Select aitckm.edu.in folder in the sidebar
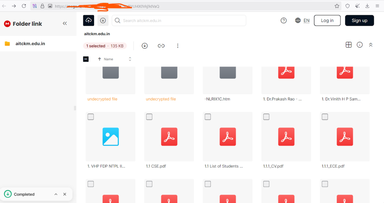 [30, 43]
